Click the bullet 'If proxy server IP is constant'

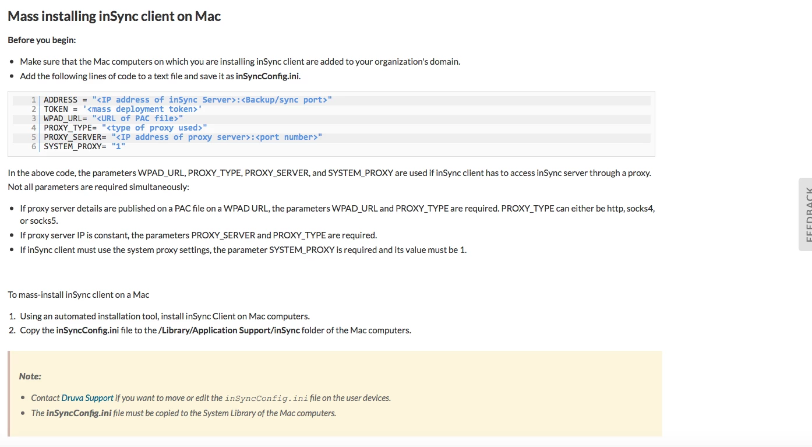[198, 235]
